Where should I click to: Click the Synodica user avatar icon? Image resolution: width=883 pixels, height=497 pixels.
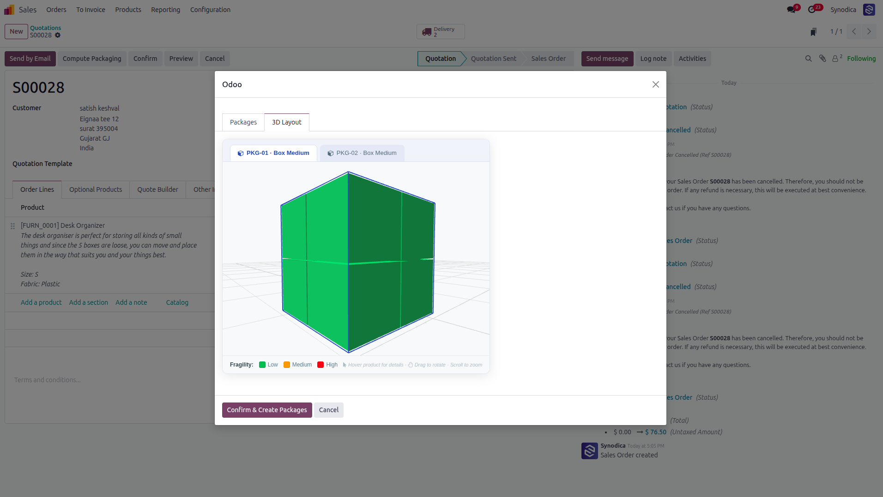click(x=869, y=10)
